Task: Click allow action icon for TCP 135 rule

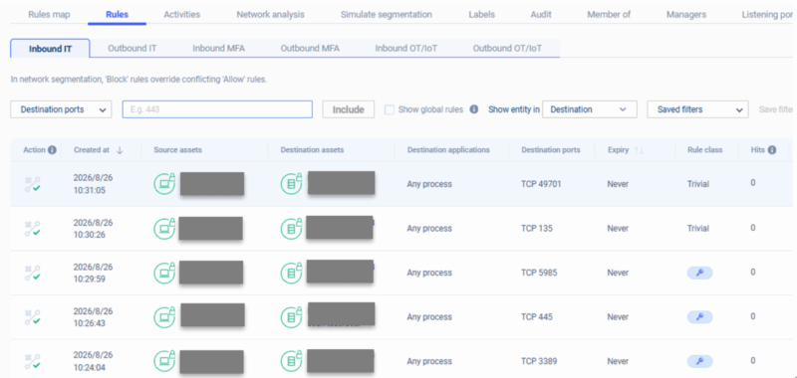Action: point(33,229)
